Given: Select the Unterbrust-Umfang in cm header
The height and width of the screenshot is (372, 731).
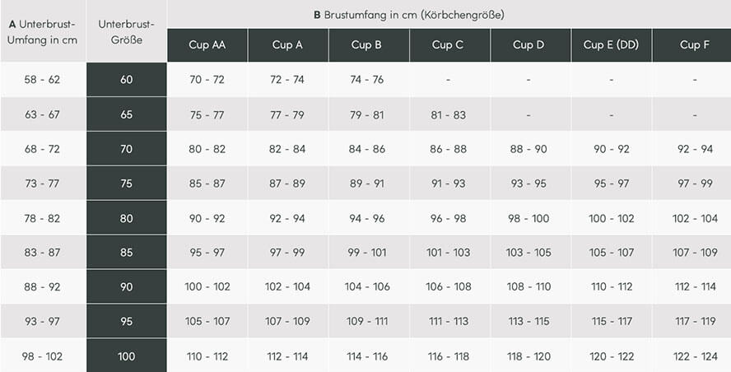Looking at the screenshot, I should click(42, 31).
